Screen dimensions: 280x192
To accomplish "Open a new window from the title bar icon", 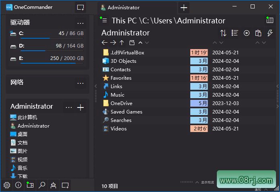I will (x=80, y=8).
